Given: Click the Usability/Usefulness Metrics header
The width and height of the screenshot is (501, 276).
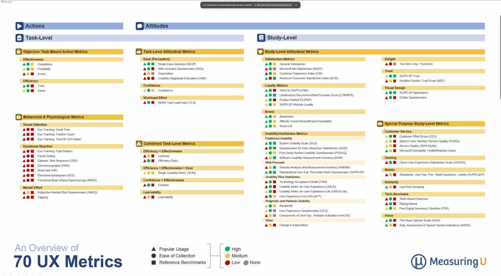Looking at the screenshot, I should pos(313,133).
